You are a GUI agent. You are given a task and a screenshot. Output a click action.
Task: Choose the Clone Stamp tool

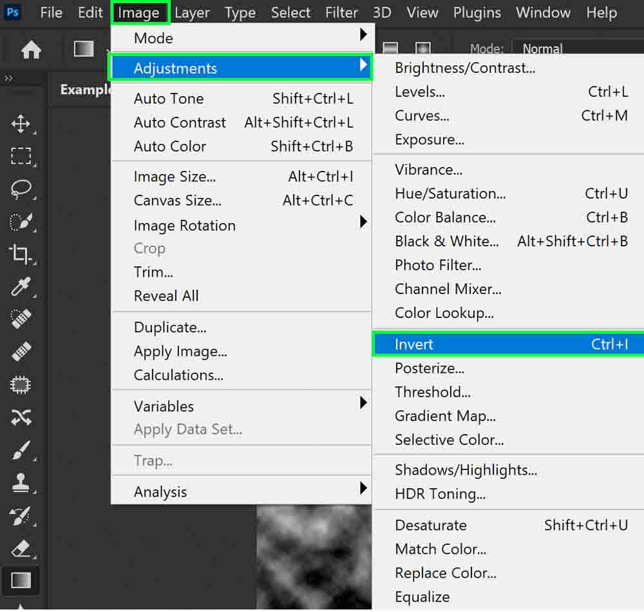click(x=21, y=483)
